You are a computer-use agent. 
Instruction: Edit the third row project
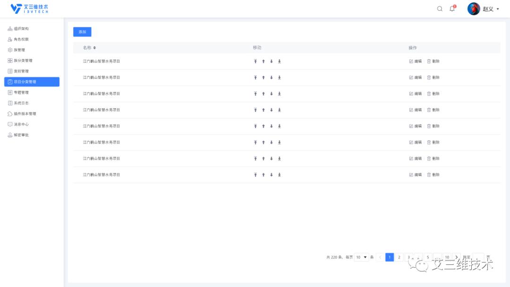point(416,93)
